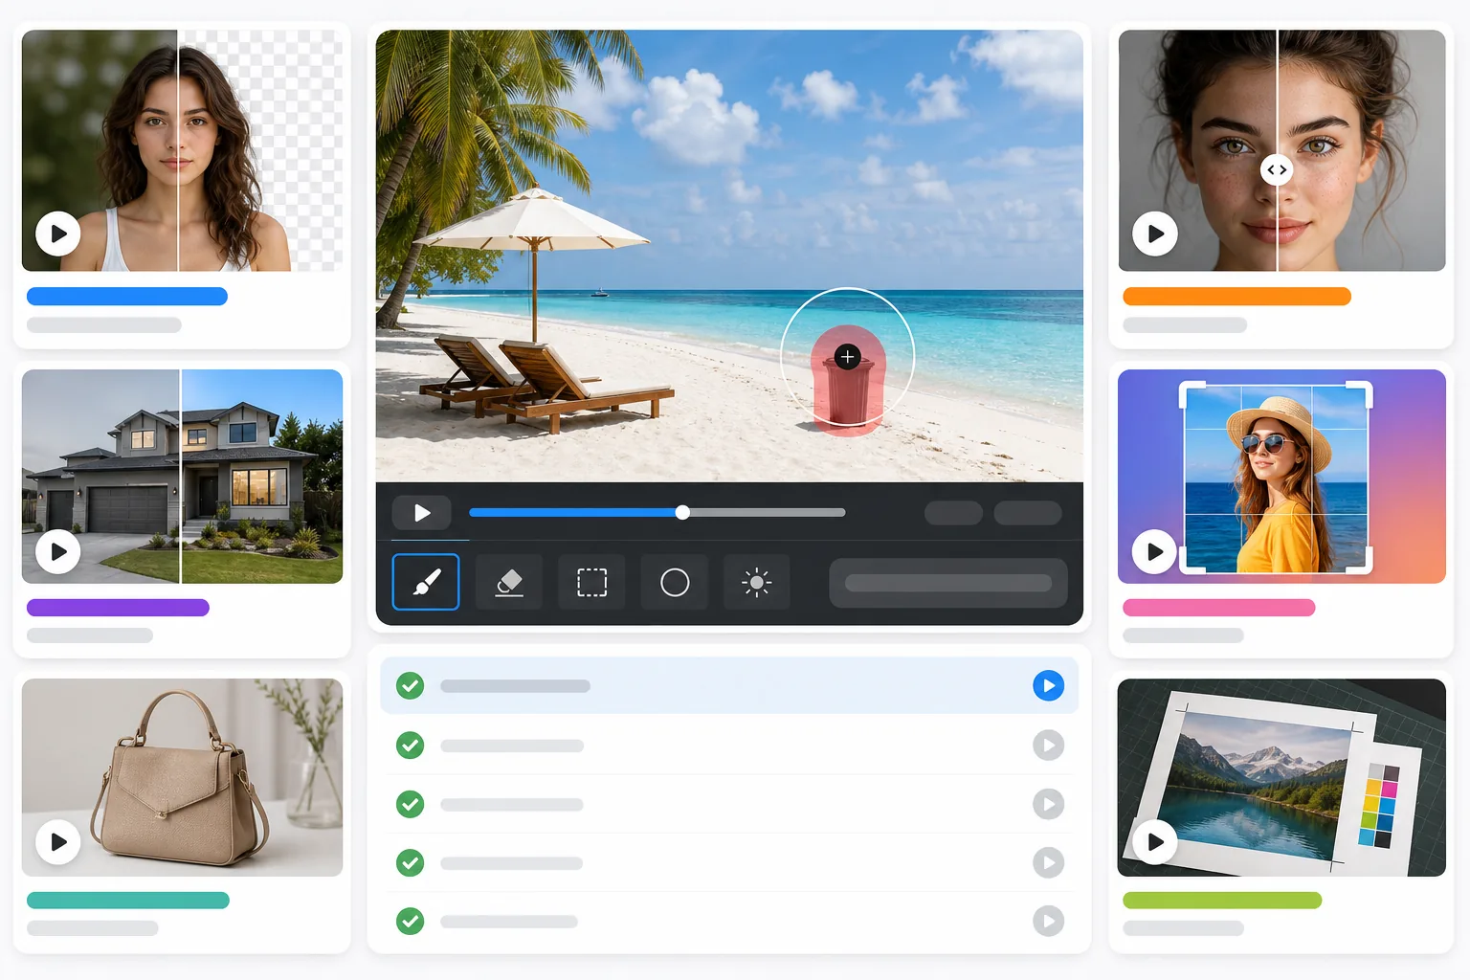Select the Brush tool in the editor toolbar
This screenshot has height=980, width=1470.
click(426, 582)
